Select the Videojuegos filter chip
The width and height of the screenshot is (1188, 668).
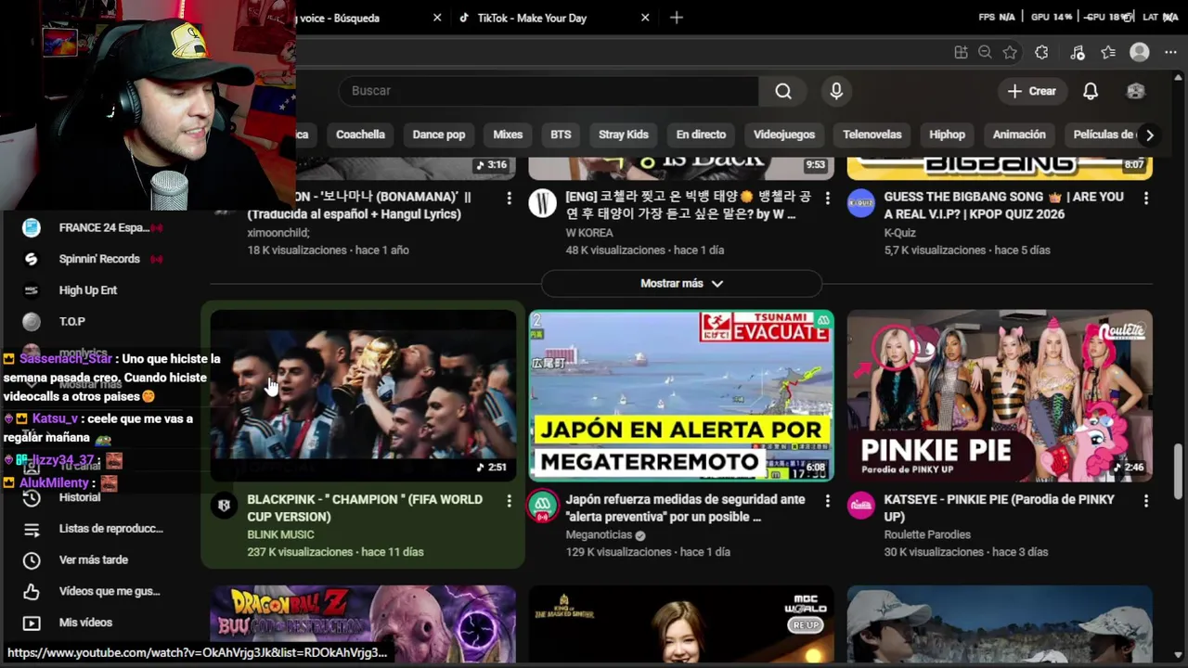coord(784,135)
